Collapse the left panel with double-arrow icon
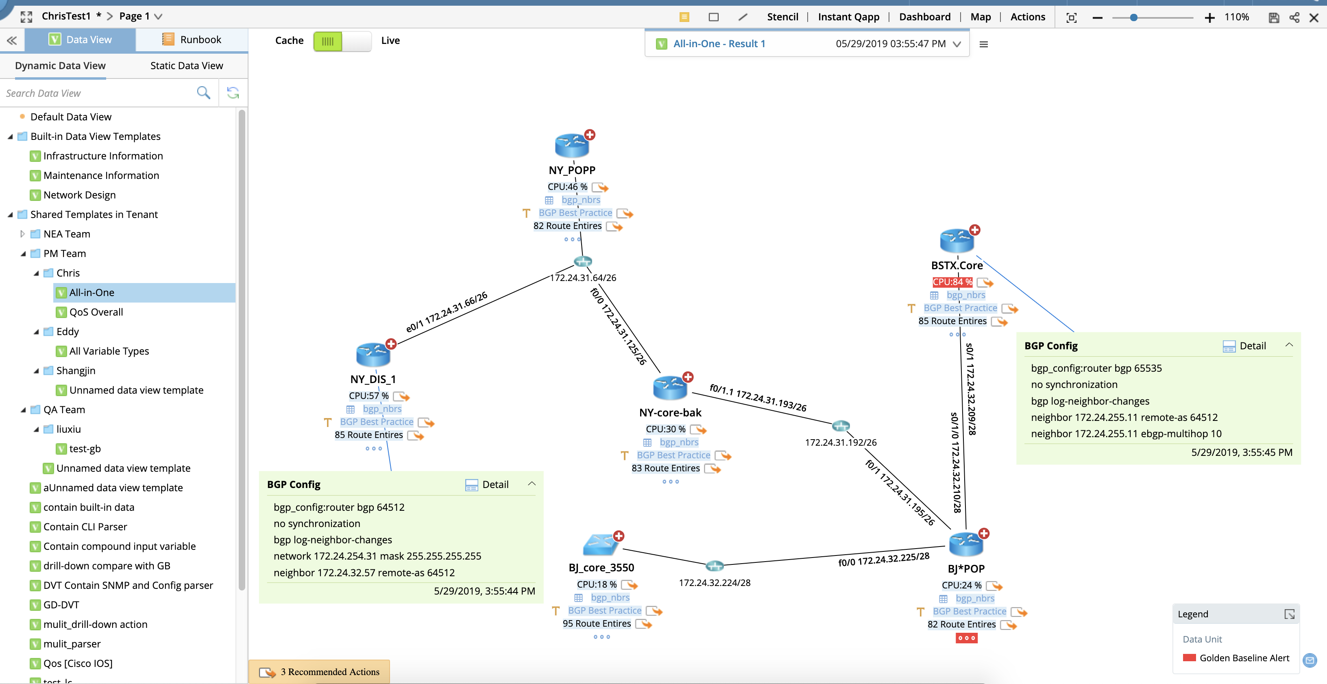1327x684 pixels. point(12,40)
